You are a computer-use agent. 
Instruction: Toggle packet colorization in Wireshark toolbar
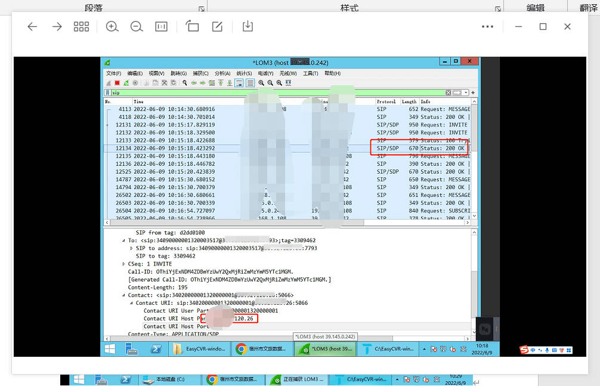[x=250, y=83]
